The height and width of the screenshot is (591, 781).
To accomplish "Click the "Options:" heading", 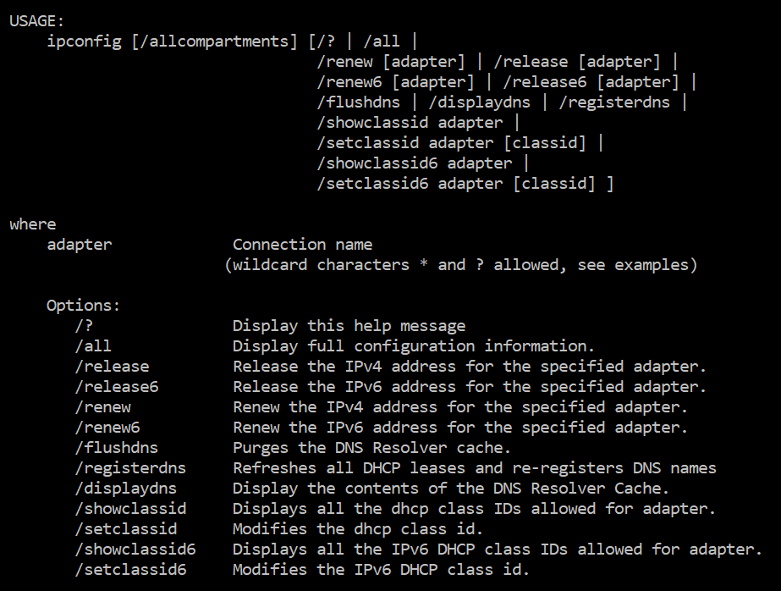I will pos(84,306).
